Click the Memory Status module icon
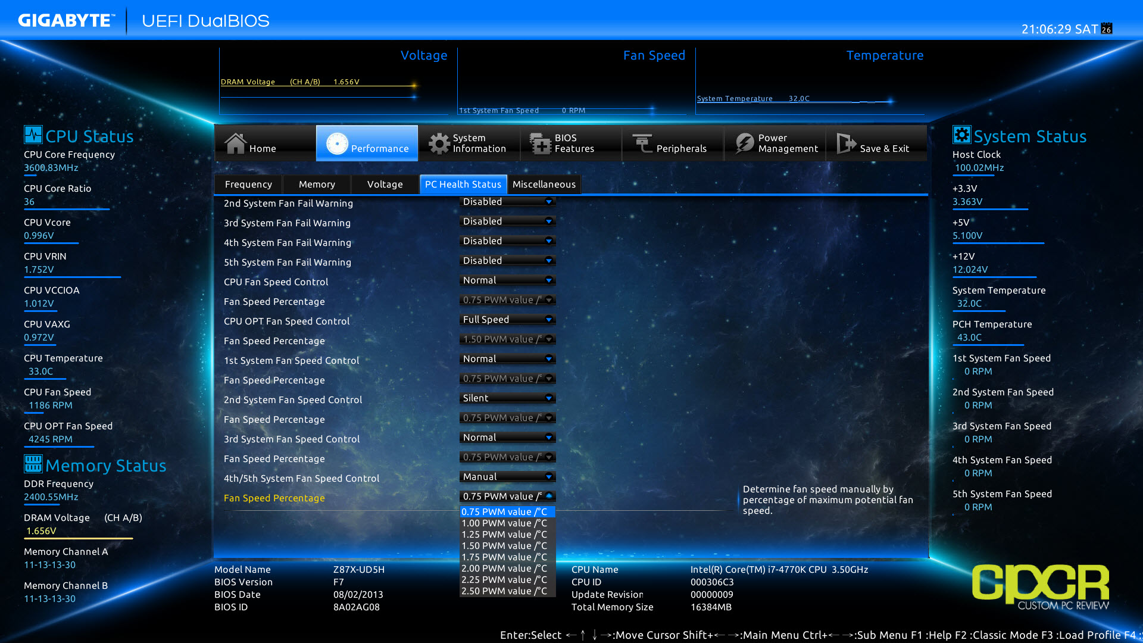The width and height of the screenshot is (1143, 643). tap(33, 463)
